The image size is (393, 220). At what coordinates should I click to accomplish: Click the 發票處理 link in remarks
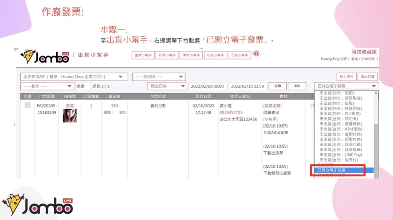coord(272,106)
